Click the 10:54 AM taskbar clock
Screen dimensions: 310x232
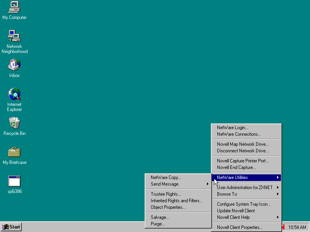(x=297, y=227)
